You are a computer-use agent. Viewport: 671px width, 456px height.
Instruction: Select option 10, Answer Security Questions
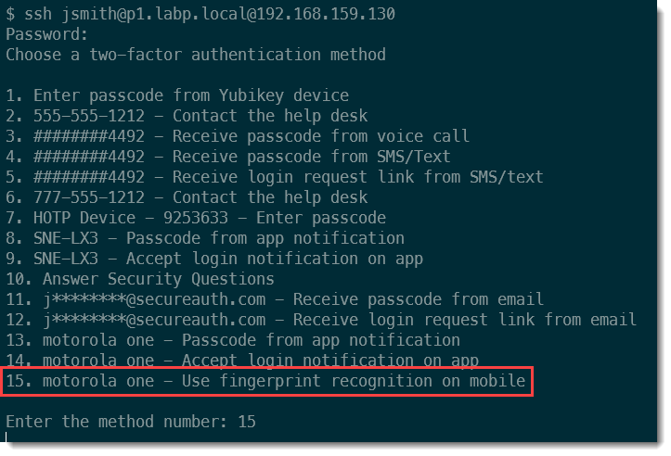[140, 279]
